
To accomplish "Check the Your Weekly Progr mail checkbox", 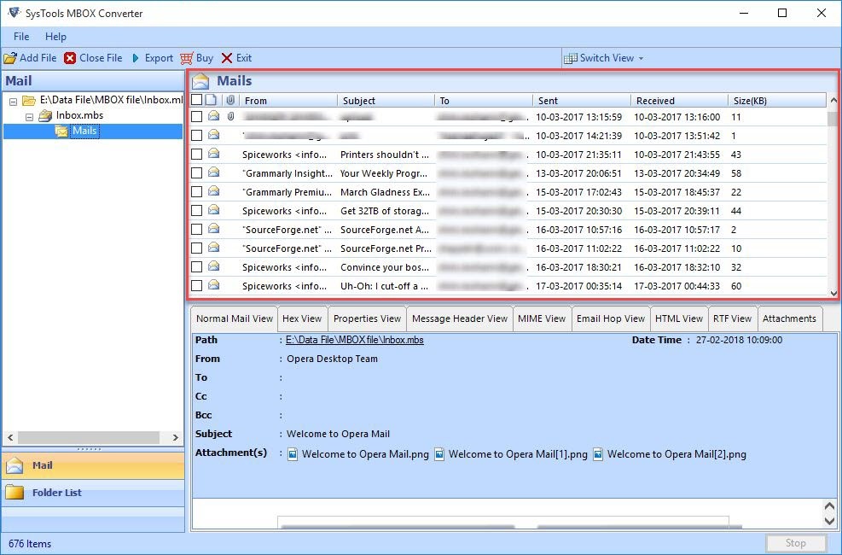I will (196, 173).
